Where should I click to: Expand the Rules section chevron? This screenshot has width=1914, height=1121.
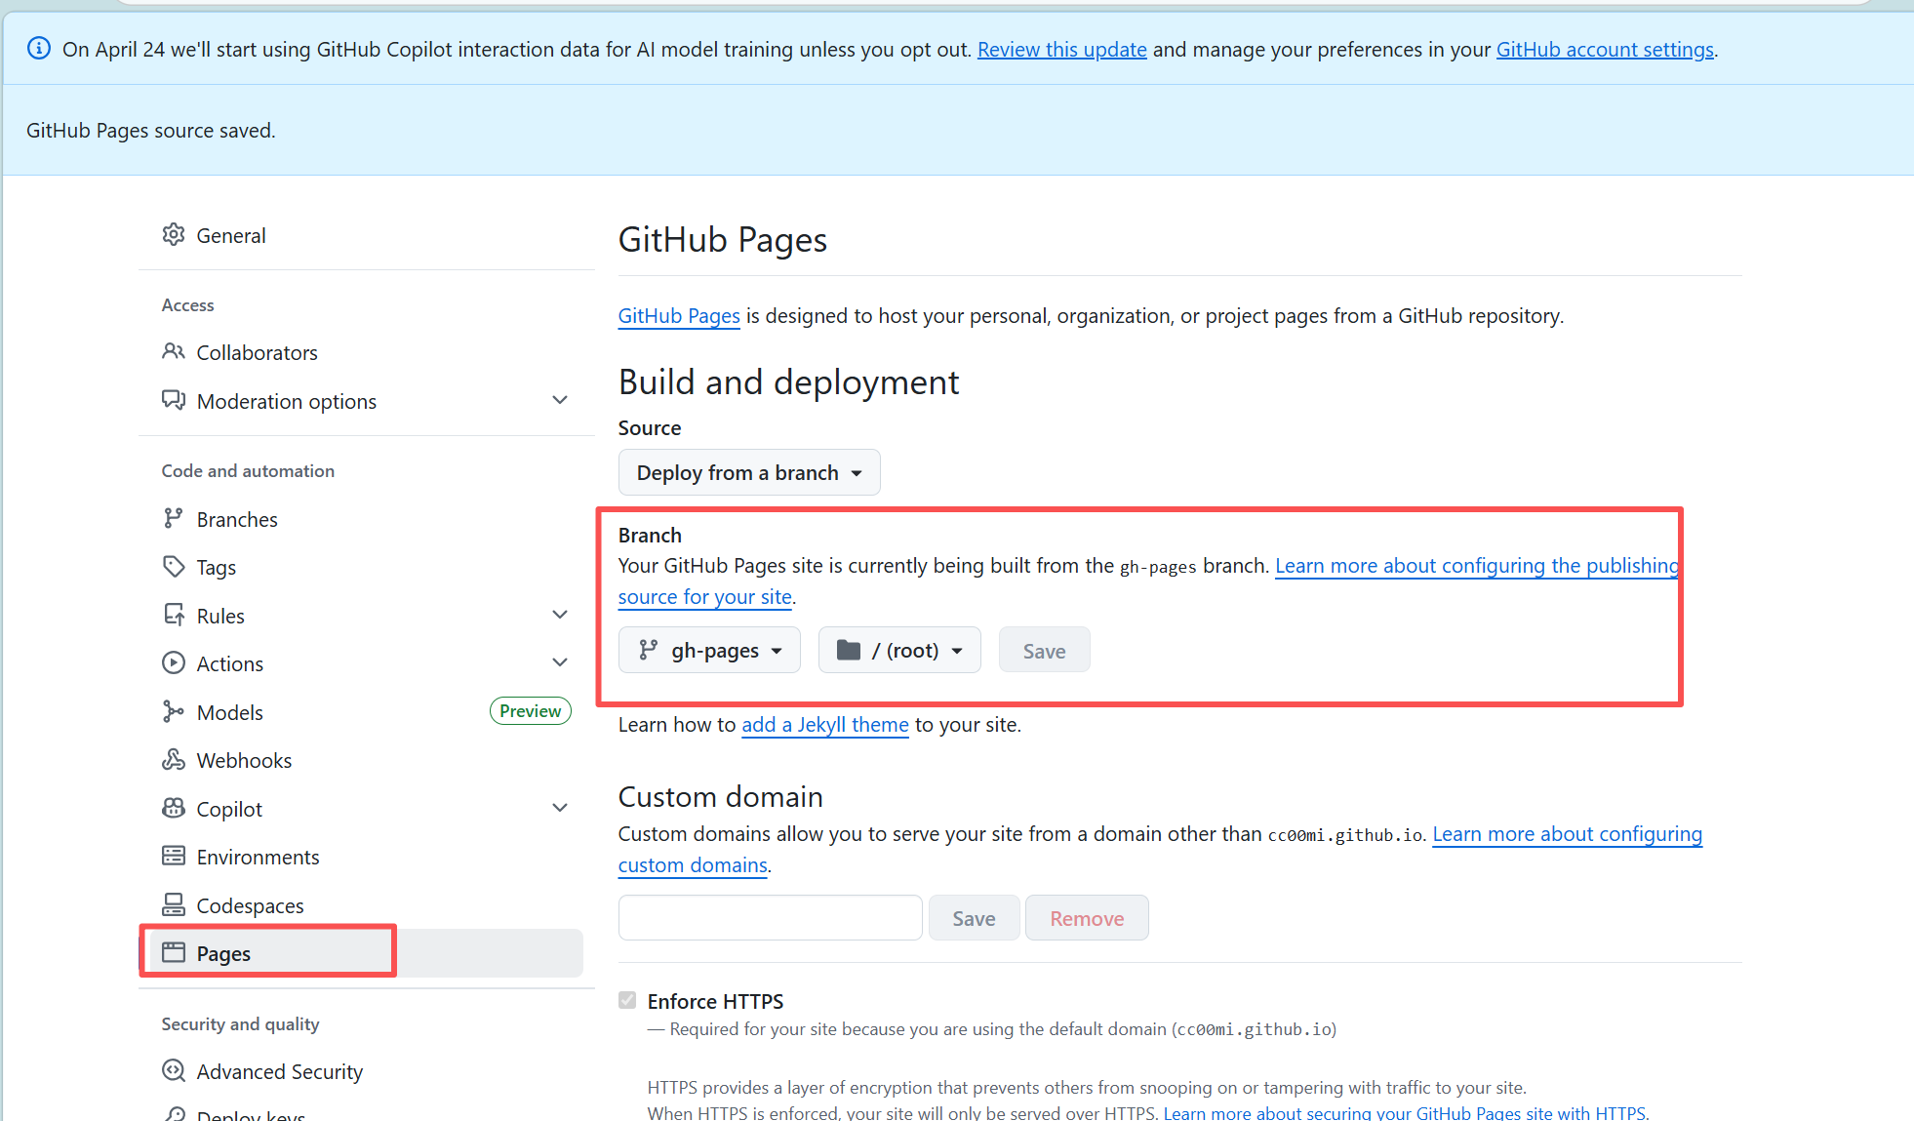point(560,615)
